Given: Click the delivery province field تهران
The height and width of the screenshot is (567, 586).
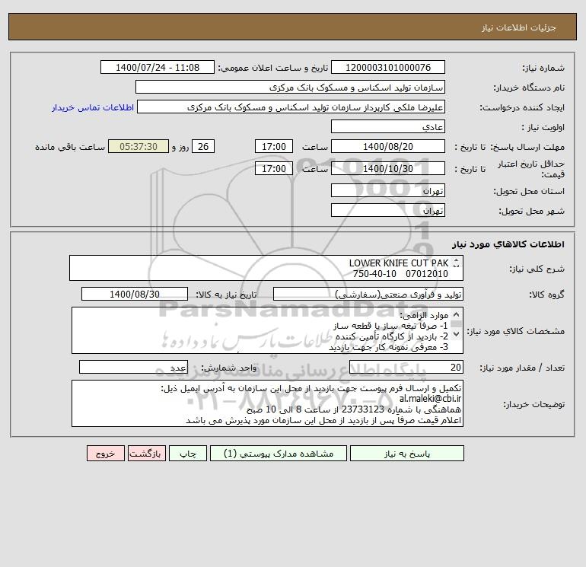Looking at the screenshot, I should (388, 190).
